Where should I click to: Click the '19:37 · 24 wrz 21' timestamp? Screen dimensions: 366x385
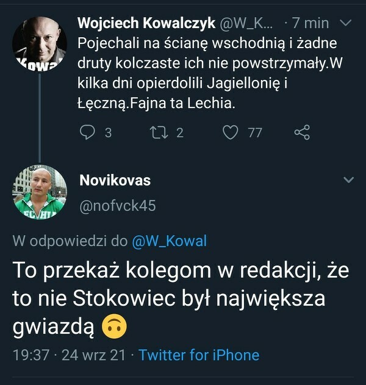[71, 355]
